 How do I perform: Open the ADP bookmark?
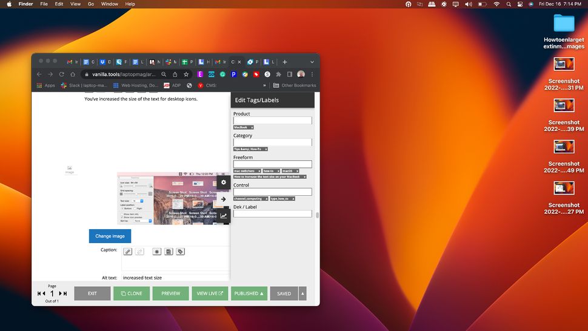[x=172, y=85]
